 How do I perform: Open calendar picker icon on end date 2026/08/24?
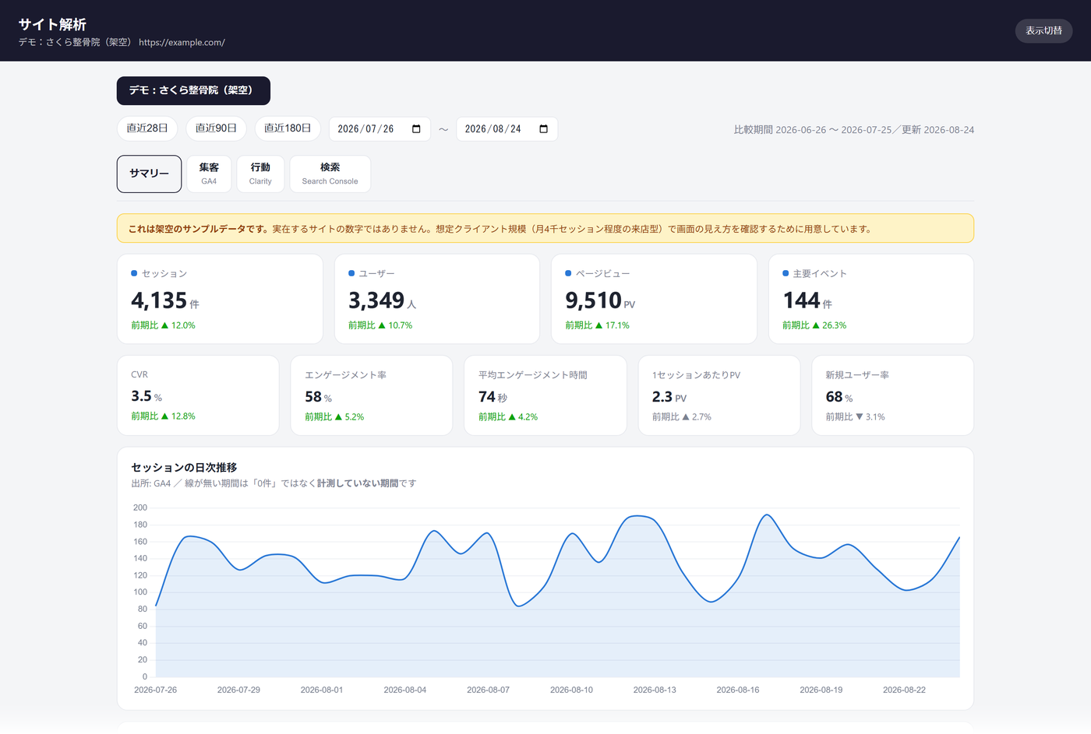(543, 129)
